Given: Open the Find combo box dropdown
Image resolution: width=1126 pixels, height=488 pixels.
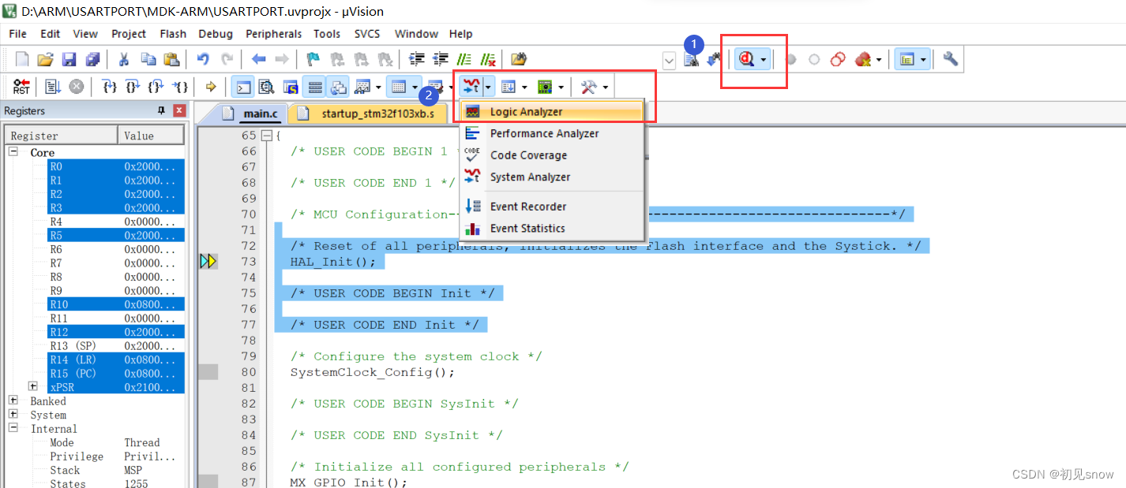Looking at the screenshot, I should click(x=669, y=60).
